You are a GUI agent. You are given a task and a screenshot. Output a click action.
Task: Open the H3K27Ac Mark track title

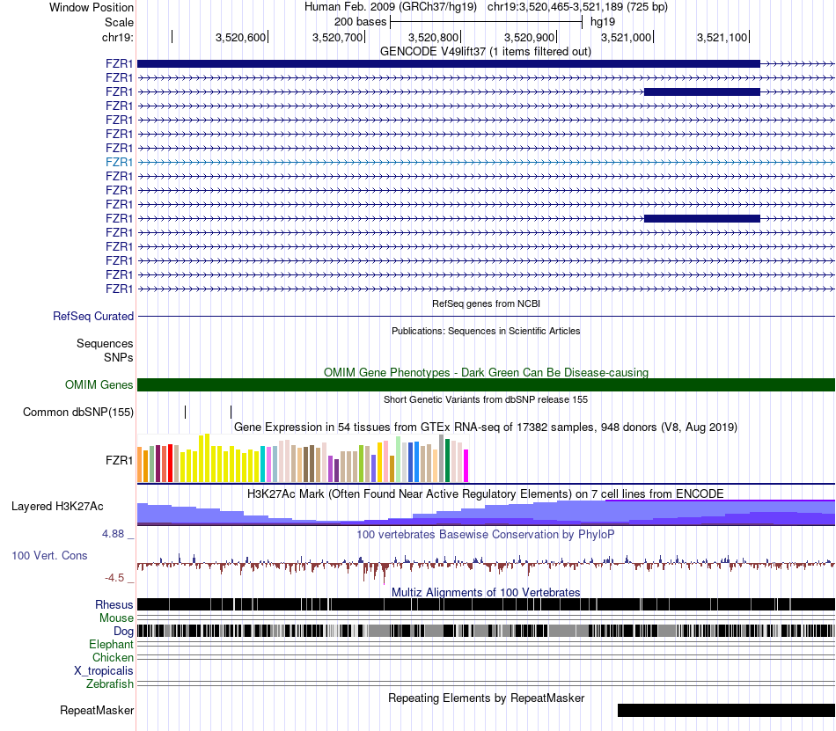tap(486, 493)
